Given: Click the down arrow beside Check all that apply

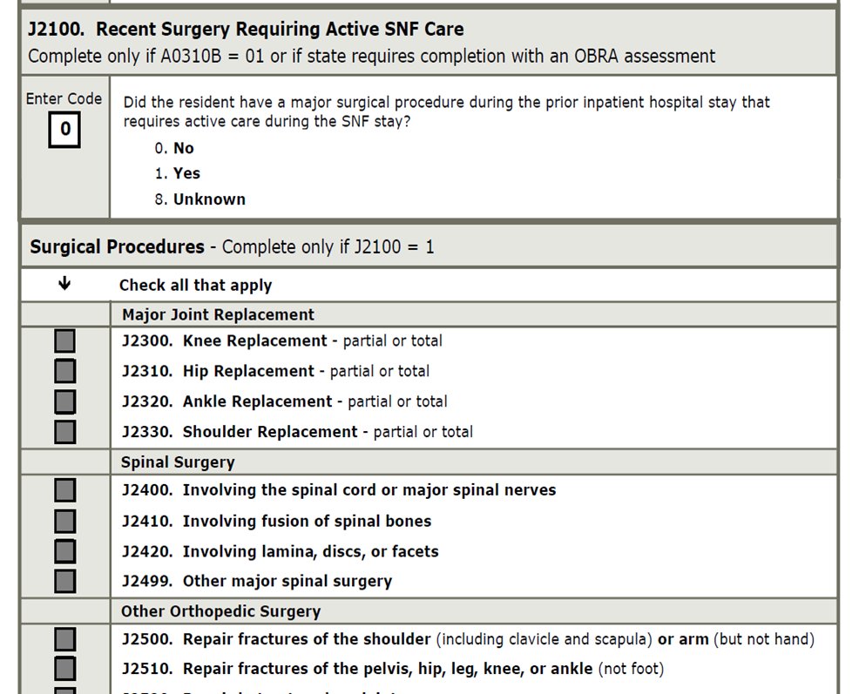Looking at the screenshot, I should (x=64, y=285).
